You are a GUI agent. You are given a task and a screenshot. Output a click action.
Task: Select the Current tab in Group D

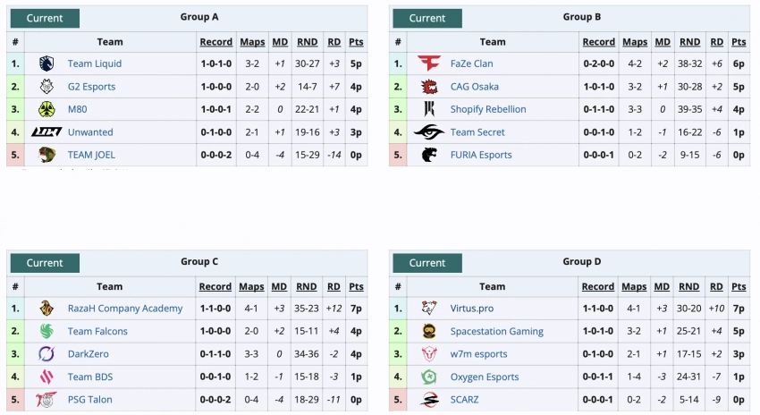point(427,263)
